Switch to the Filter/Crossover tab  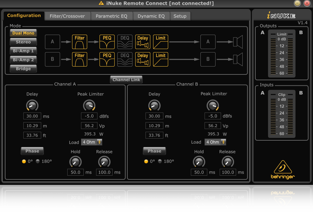coord(67,16)
